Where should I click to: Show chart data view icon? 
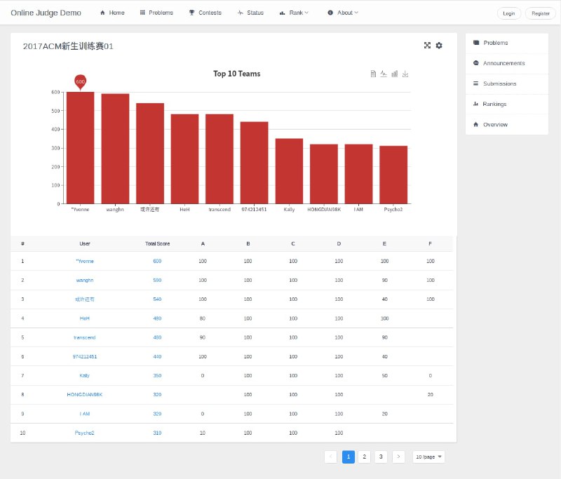click(x=373, y=74)
